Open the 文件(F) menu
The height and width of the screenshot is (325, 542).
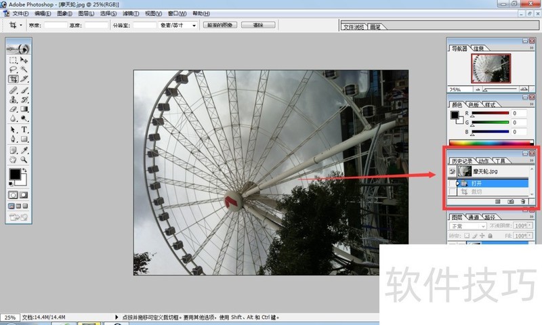coord(20,14)
